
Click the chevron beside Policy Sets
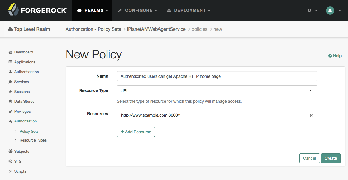coord(16,131)
